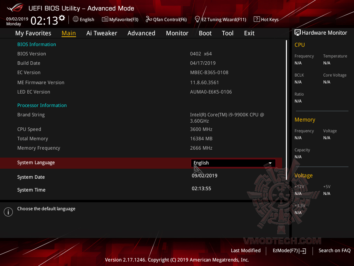This screenshot has height=266, width=354.
Task: Open the language selector in the top bar
Action: click(83, 19)
